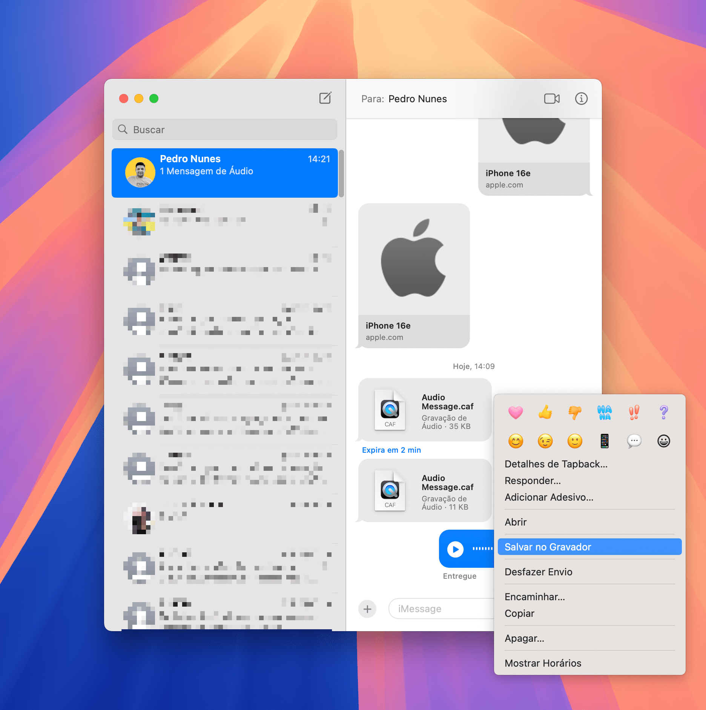Select Apagar from the context menu
This screenshot has height=710, width=706.
point(589,638)
